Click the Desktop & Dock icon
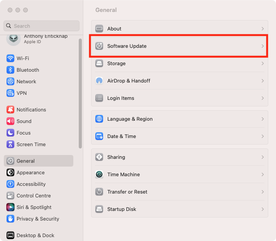276x241 pixels. click(10, 235)
